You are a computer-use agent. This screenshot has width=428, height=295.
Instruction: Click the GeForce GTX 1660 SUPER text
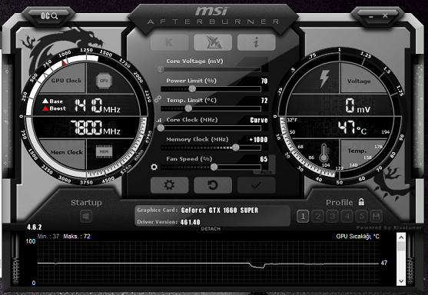[220, 210]
